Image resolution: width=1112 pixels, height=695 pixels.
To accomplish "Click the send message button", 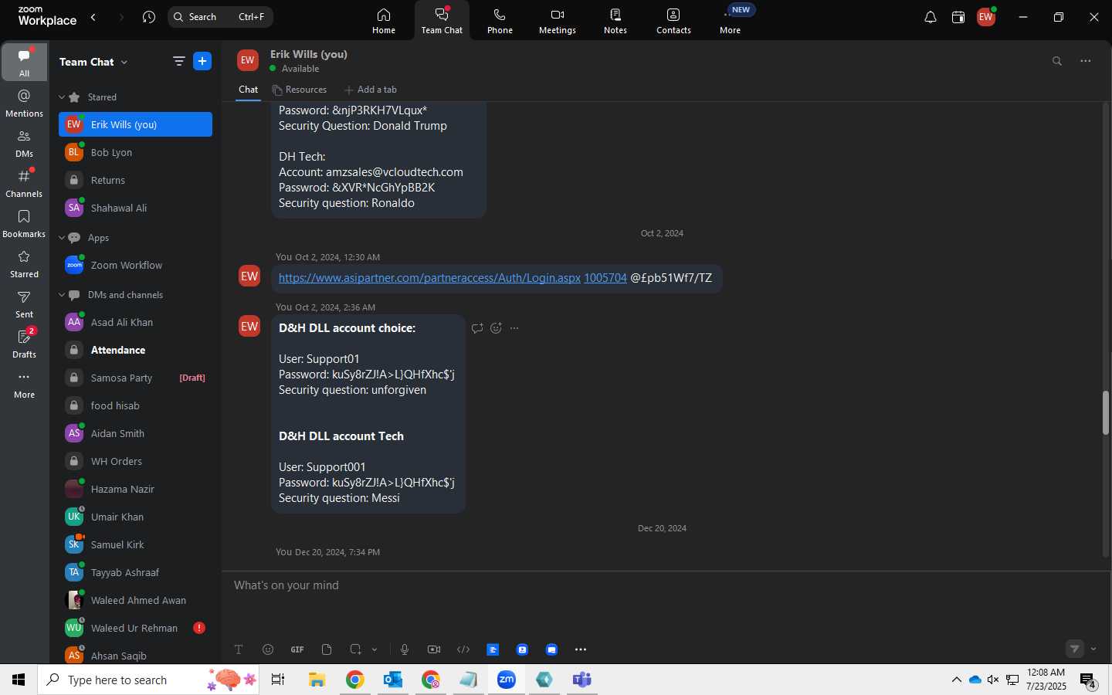I will [1075, 649].
